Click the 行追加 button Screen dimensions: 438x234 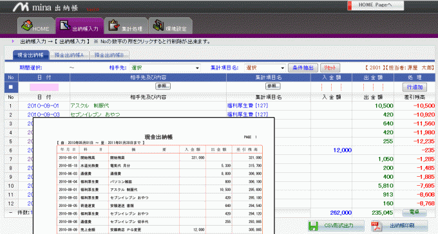pos(415,87)
